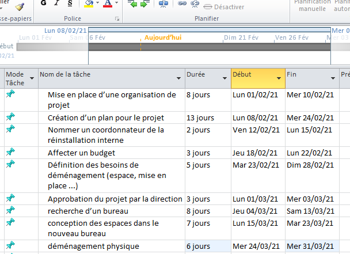
Task: Click the Planification manuelle button
Action: [x=313, y=5]
